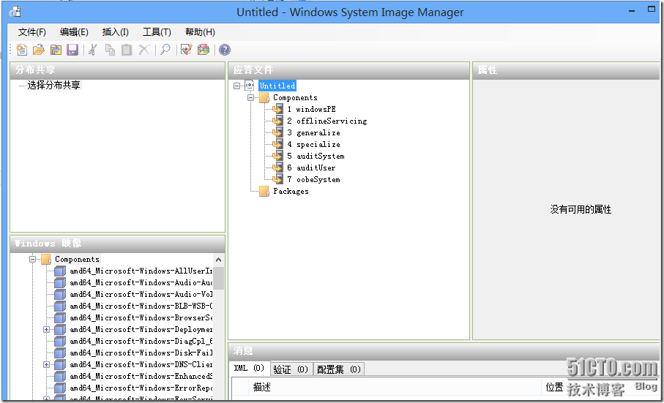
Task: Open an answer file via the open-folder toolbar icon
Action: 39,50
